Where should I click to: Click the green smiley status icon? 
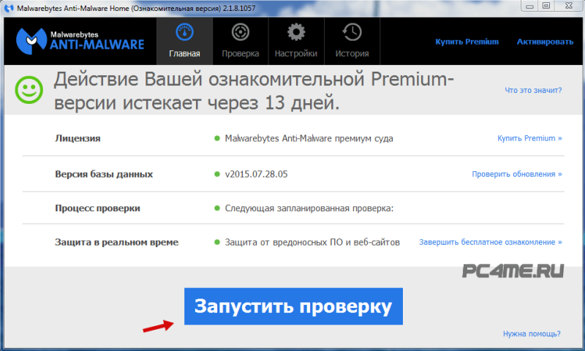pos(29,90)
